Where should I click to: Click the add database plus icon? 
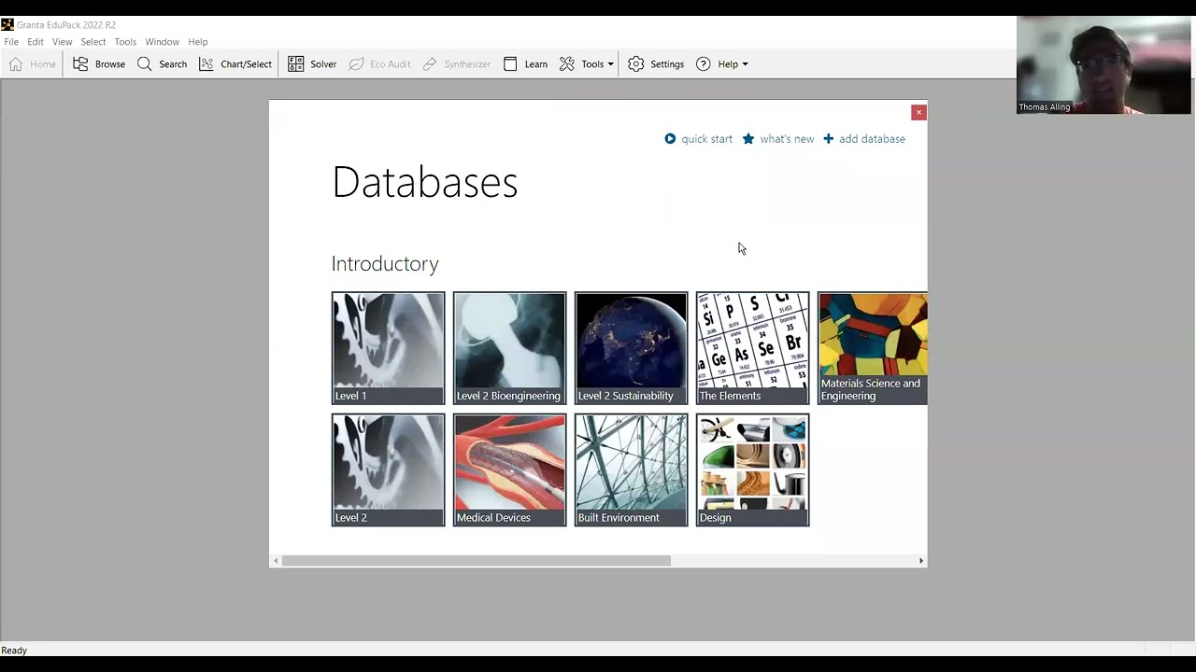click(828, 139)
